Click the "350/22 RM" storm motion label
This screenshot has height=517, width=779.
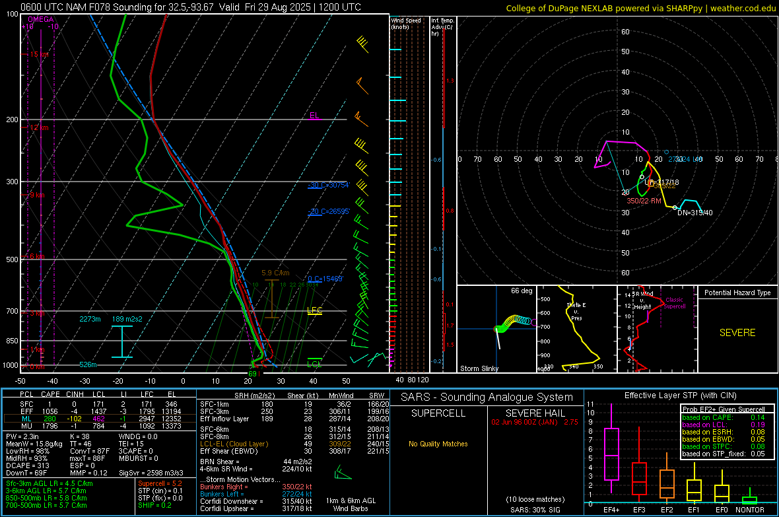[x=644, y=201]
